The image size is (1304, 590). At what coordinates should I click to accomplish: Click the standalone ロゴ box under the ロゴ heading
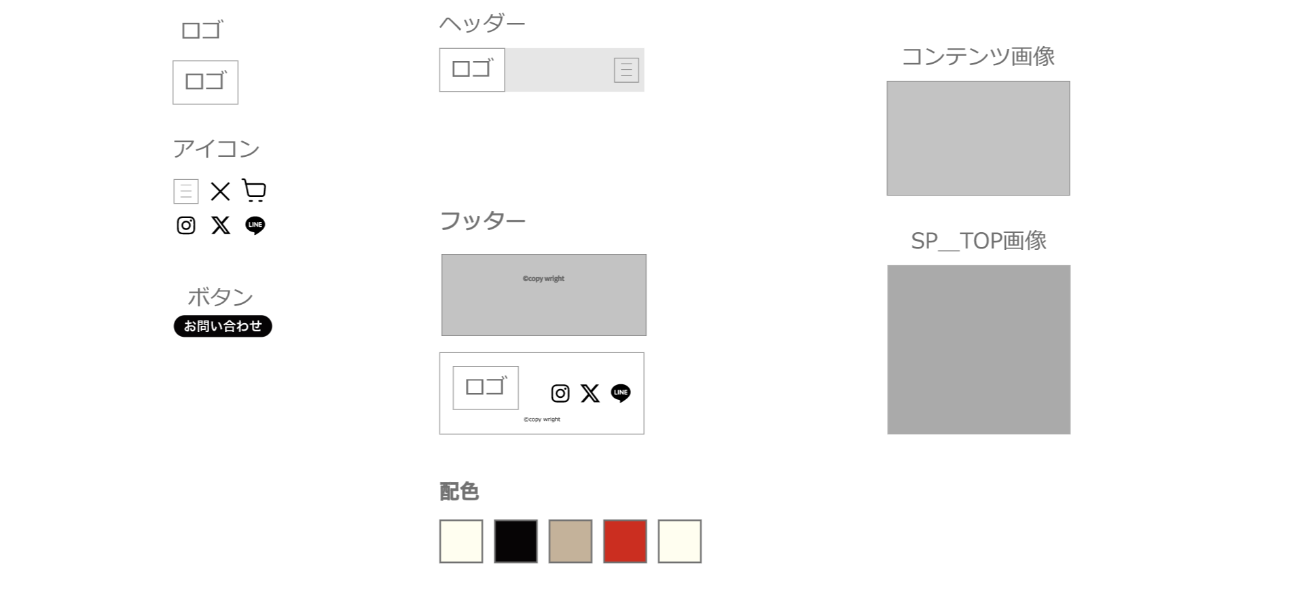pyautogui.click(x=205, y=82)
